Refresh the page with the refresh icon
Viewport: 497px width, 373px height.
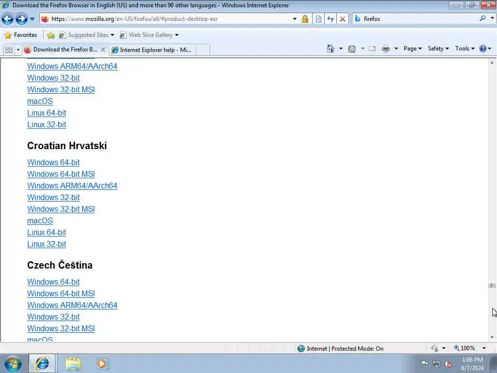[330, 19]
